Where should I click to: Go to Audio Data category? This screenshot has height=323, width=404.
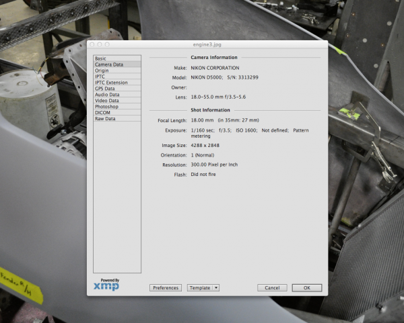pos(108,95)
